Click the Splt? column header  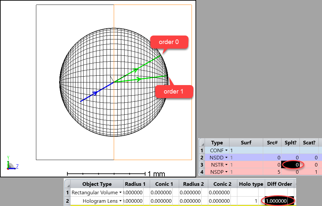(290, 142)
